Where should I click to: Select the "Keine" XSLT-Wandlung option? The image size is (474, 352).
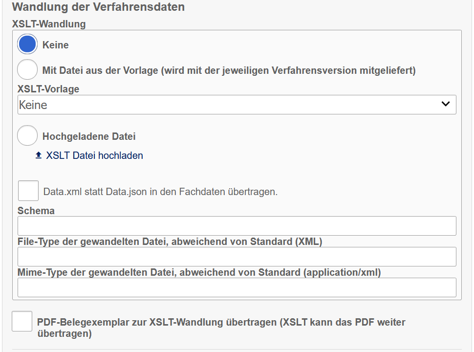click(27, 44)
